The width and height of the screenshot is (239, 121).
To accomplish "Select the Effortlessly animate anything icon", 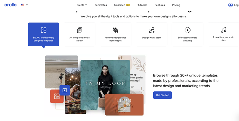I will [188, 30].
